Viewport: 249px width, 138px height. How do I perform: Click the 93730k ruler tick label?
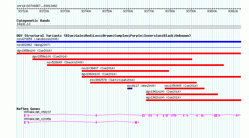[x=65, y=11]
